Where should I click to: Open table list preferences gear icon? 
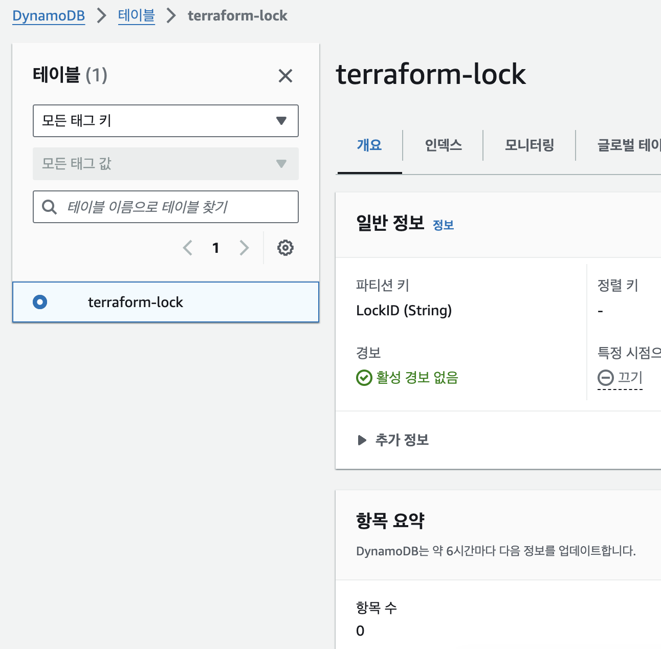pos(285,248)
